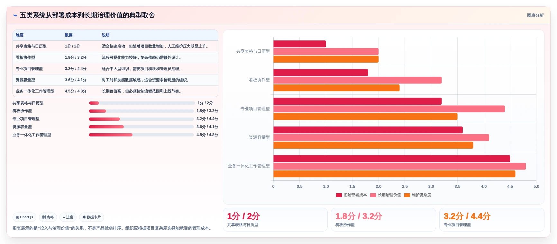Click chart axis label 资源容量型
This screenshot has height=244, width=557.
click(259, 137)
